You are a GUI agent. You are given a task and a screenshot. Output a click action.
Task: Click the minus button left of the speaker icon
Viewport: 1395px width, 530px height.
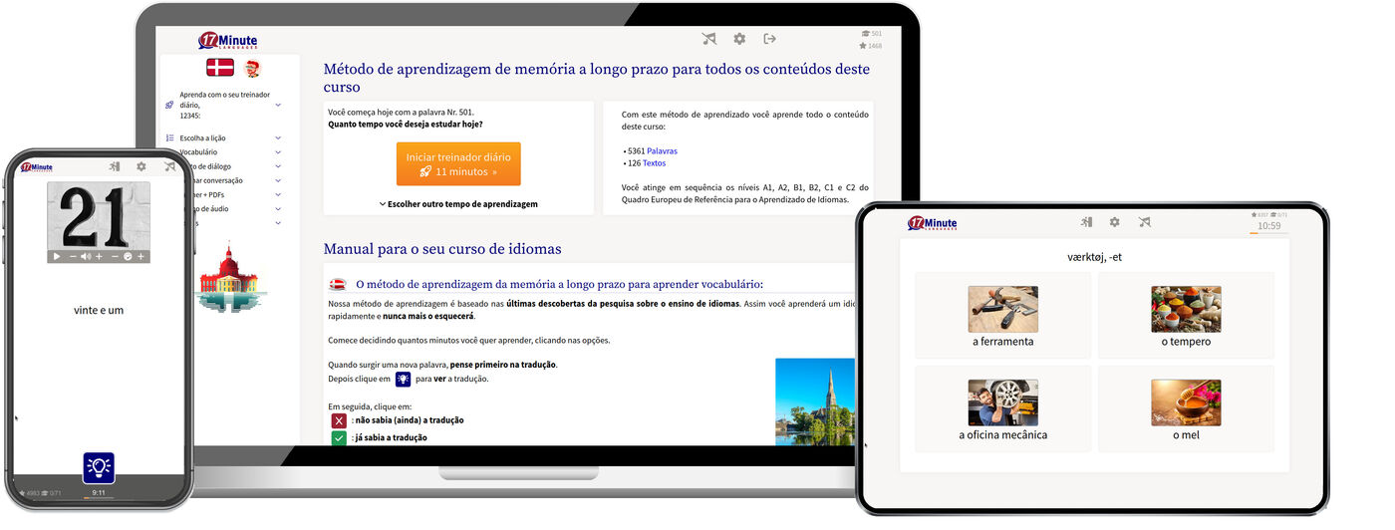tap(73, 257)
